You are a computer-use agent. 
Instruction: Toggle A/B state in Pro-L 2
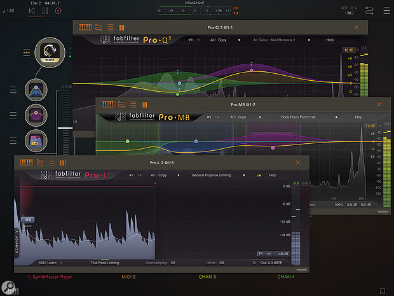(153, 175)
